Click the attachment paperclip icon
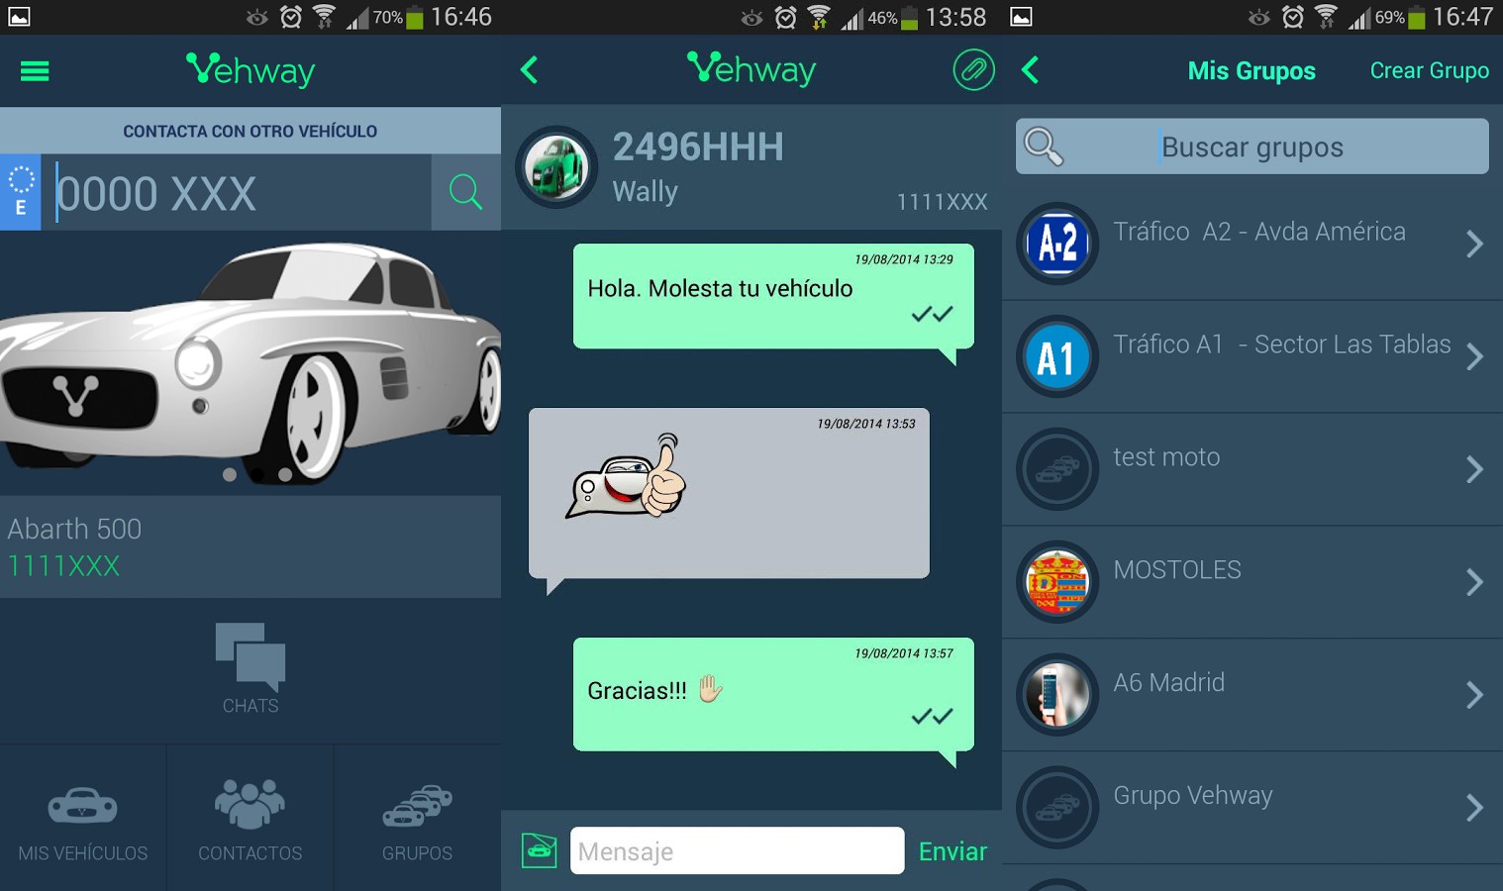 pos(973,70)
